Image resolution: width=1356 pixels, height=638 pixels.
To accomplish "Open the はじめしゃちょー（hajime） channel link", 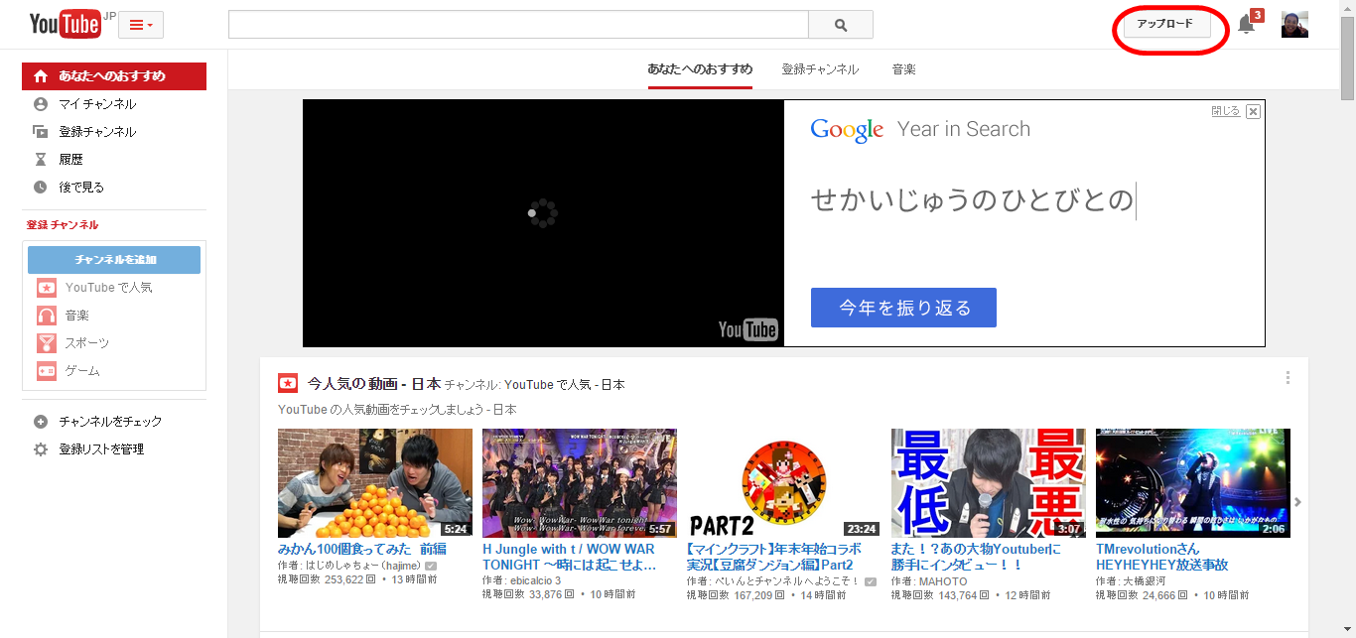I will tap(364, 566).
